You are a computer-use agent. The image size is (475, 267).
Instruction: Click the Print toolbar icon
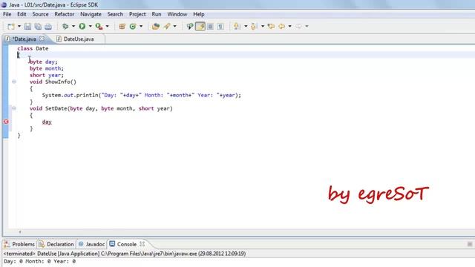[x=48, y=27]
